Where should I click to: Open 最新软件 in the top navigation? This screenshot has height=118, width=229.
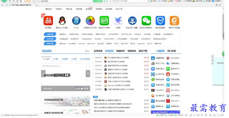click(48, 9)
